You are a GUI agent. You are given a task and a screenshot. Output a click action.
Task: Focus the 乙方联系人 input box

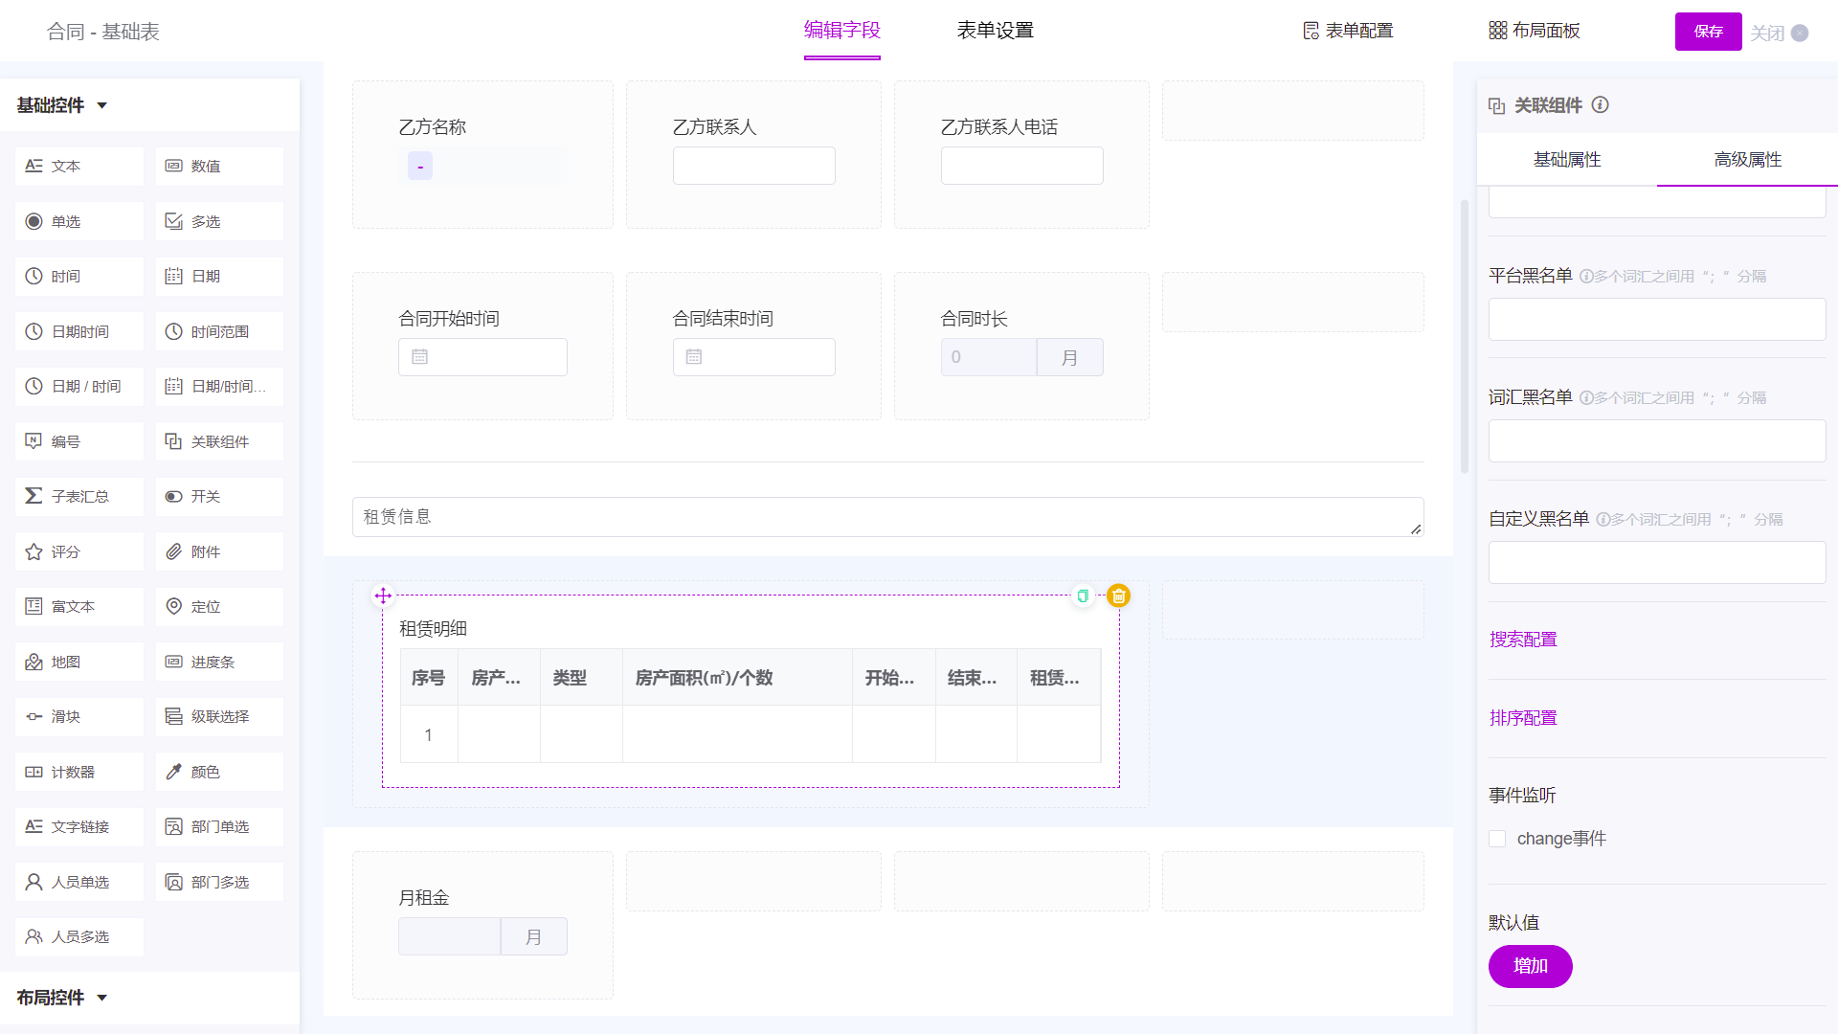click(x=754, y=166)
